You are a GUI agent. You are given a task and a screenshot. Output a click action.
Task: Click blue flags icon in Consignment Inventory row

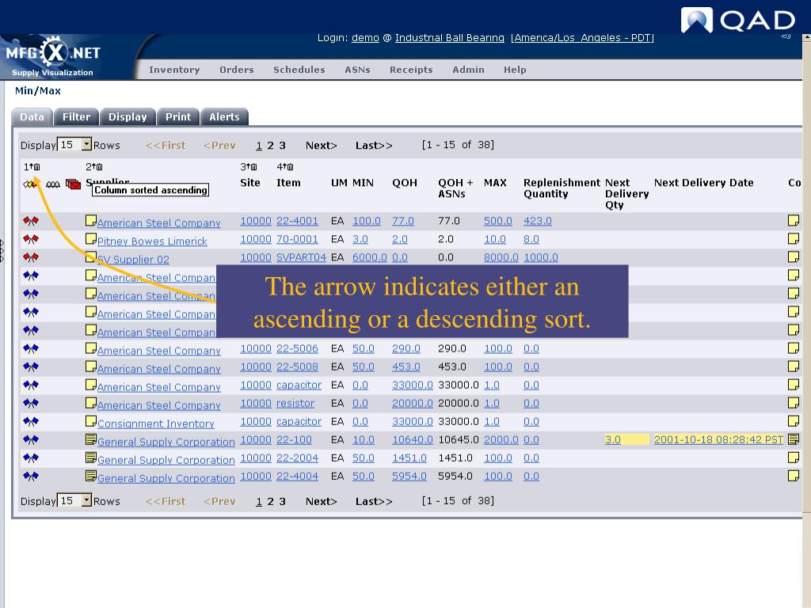31,422
